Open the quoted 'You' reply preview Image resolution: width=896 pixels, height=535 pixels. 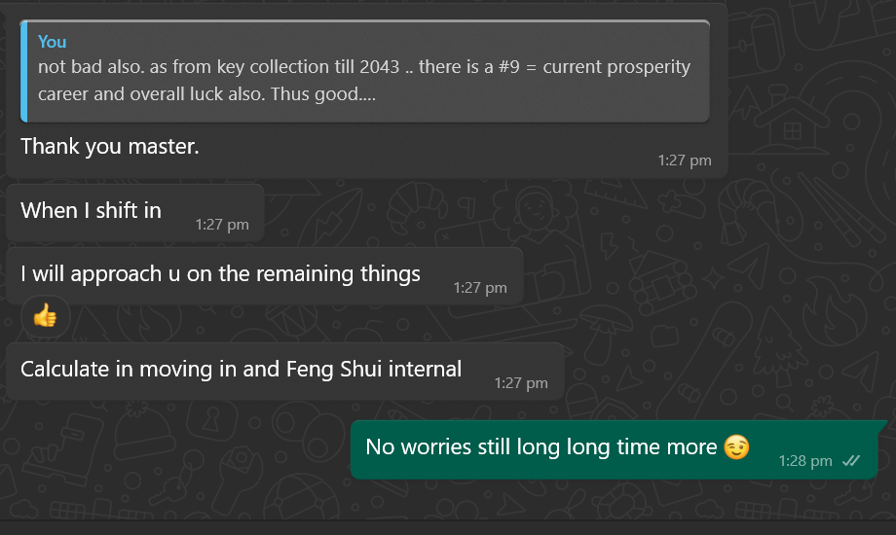(x=365, y=71)
